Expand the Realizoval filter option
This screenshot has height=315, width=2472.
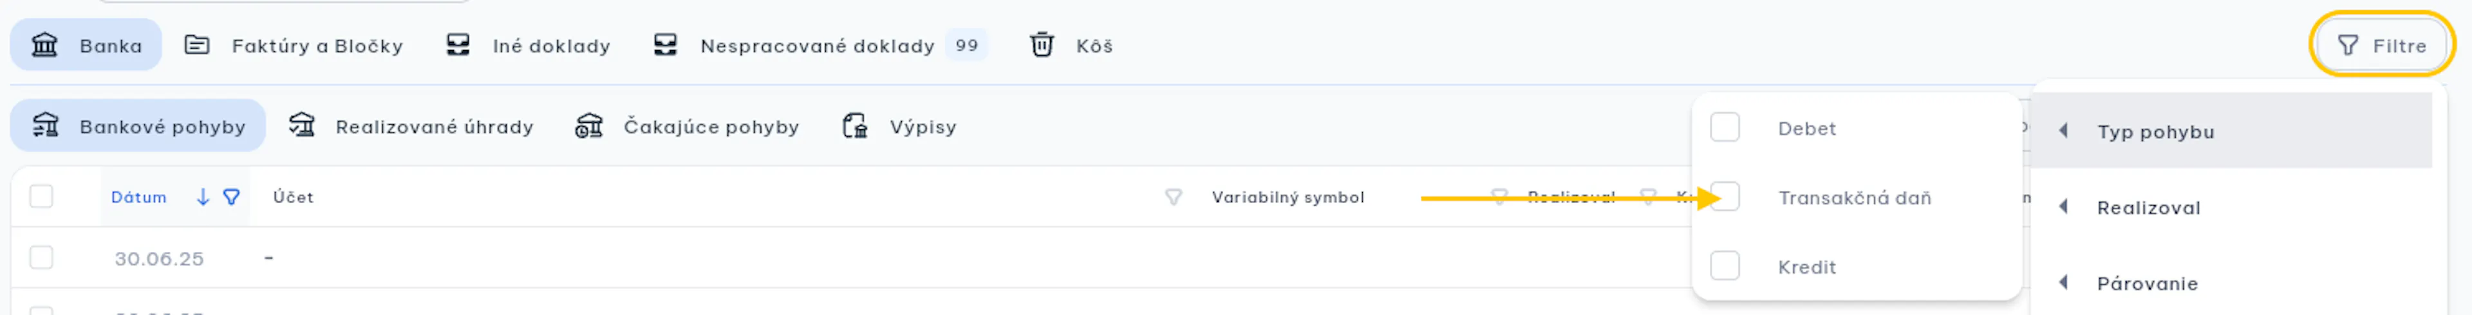tap(2231, 208)
